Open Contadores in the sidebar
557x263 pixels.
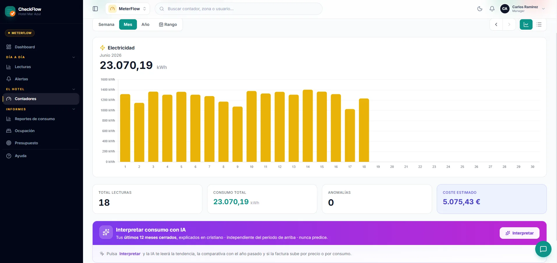(x=41, y=99)
